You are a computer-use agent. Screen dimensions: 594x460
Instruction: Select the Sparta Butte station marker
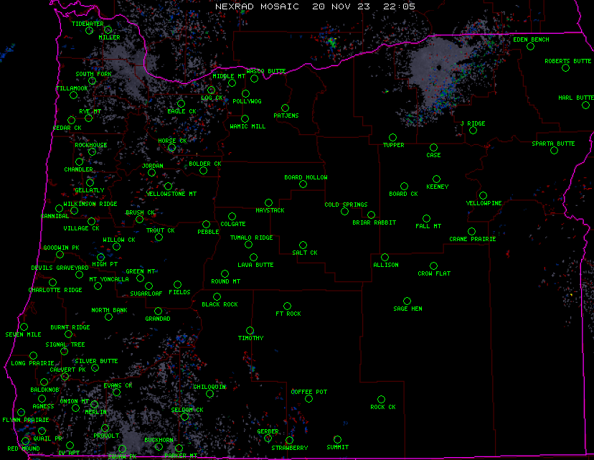click(554, 151)
